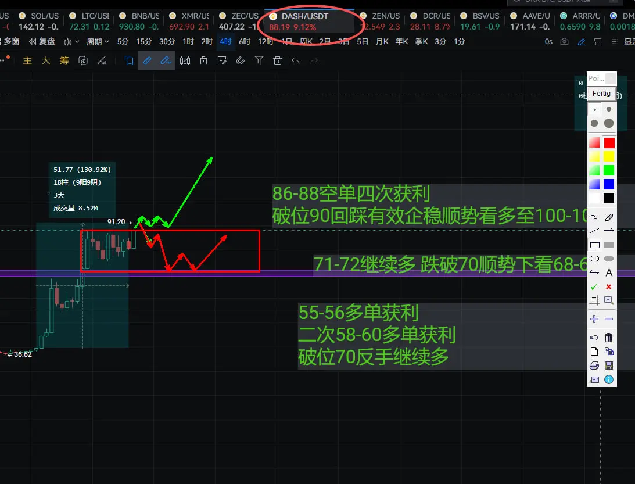The image size is (635, 484).
Task: Select the 30分 interval button
Action: point(167,41)
